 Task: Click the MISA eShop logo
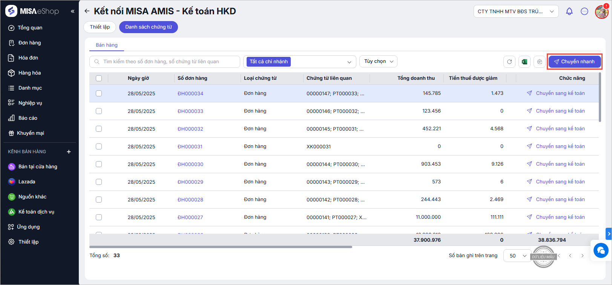pos(32,11)
